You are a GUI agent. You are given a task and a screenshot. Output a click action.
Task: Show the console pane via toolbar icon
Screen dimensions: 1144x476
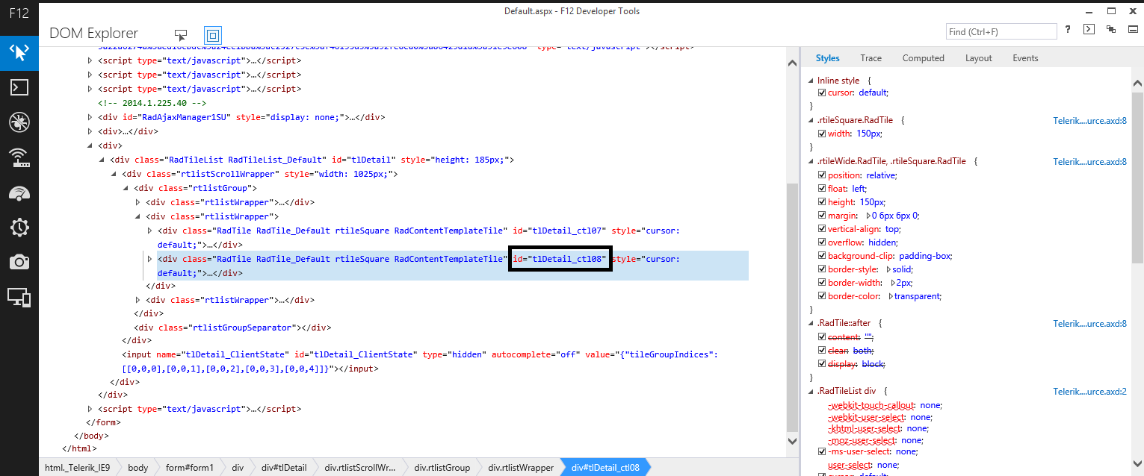(x=1089, y=30)
